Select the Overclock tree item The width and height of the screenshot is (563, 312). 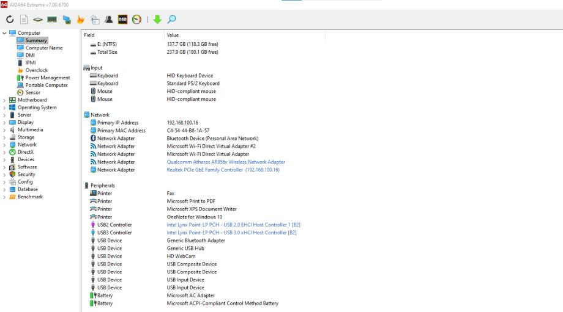(x=36, y=70)
